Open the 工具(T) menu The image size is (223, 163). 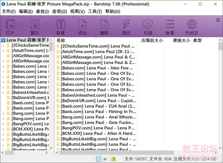click(95, 11)
